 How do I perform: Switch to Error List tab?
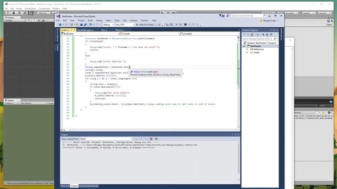coord(65,186)
